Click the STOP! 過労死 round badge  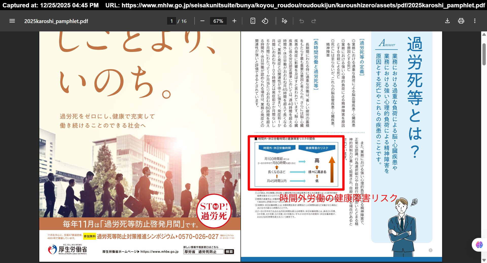point(214,211)
